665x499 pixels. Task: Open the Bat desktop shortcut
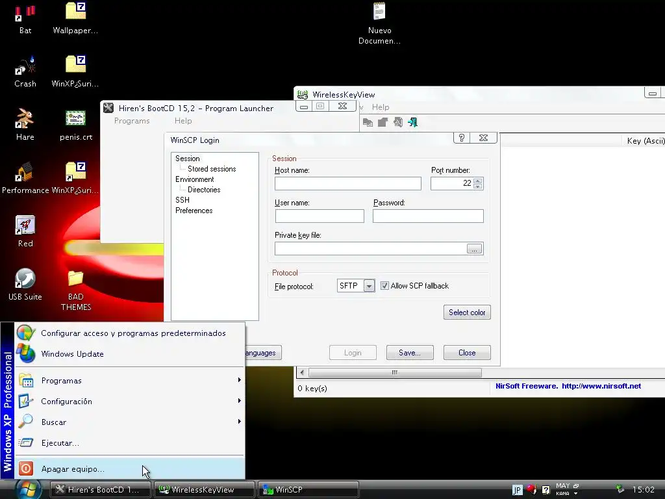click(25, 19)
